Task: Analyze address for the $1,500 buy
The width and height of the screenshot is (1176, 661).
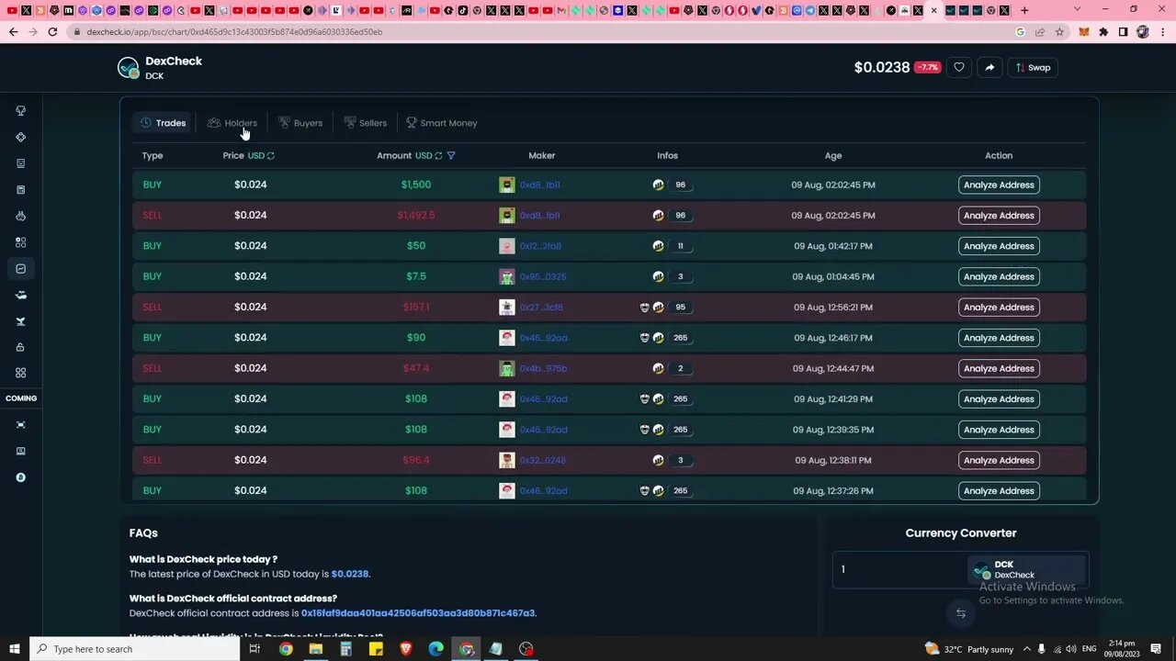Action: (999, 185)
